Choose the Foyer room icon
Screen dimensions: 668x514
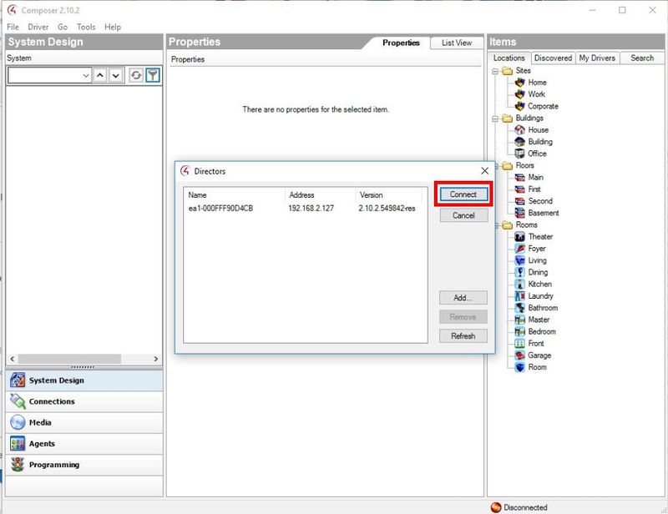(519, 249)
